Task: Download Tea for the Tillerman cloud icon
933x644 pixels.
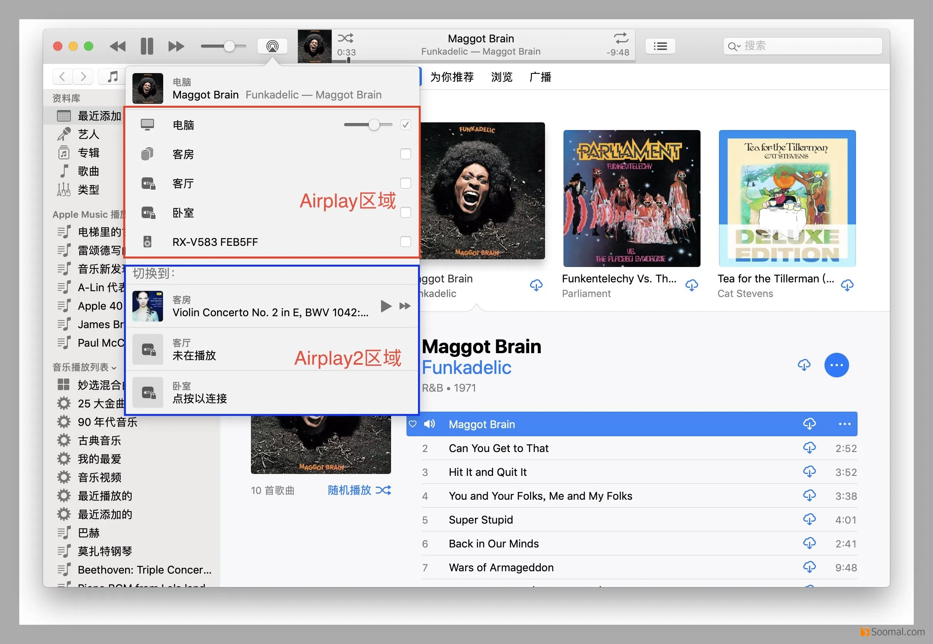Action: (x=847, y=285)
